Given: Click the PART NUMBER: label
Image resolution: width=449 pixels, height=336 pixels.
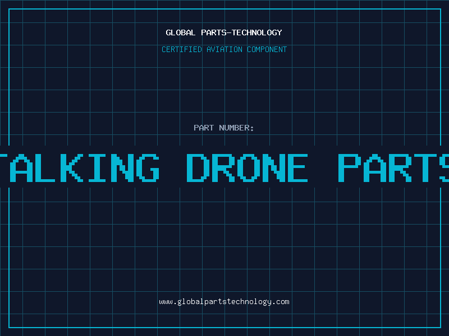Looking at the screenshot, I should [x=223, y=128].
